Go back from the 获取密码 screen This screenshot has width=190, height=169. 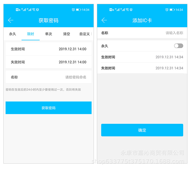pyautogui.click(x=11, y=20)
